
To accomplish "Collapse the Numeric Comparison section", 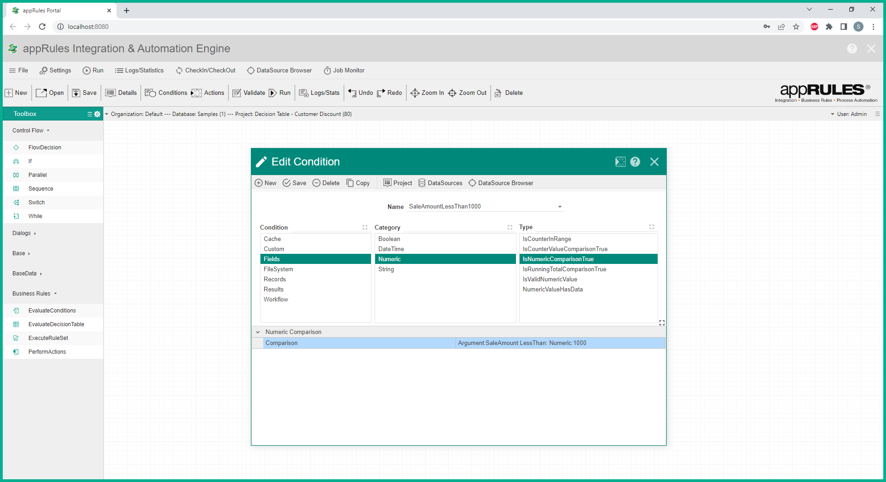I will tap(258, 332).
